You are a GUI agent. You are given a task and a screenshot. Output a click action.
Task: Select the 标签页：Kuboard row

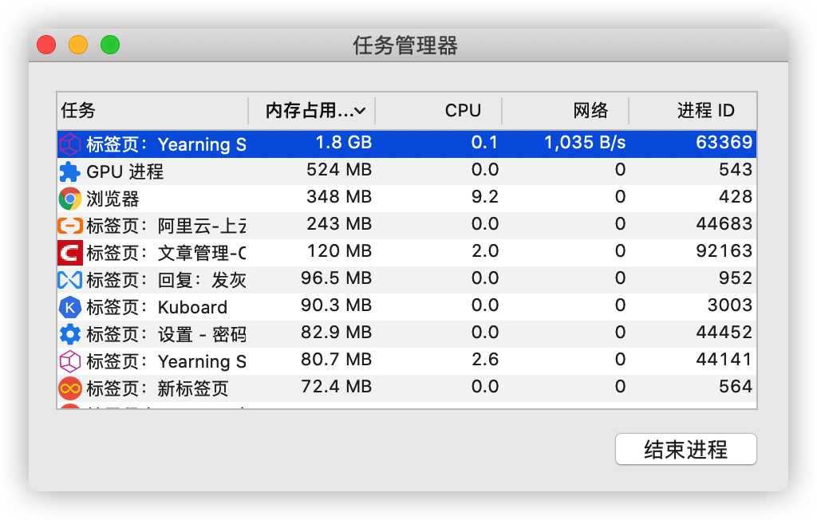click(406, 307)
